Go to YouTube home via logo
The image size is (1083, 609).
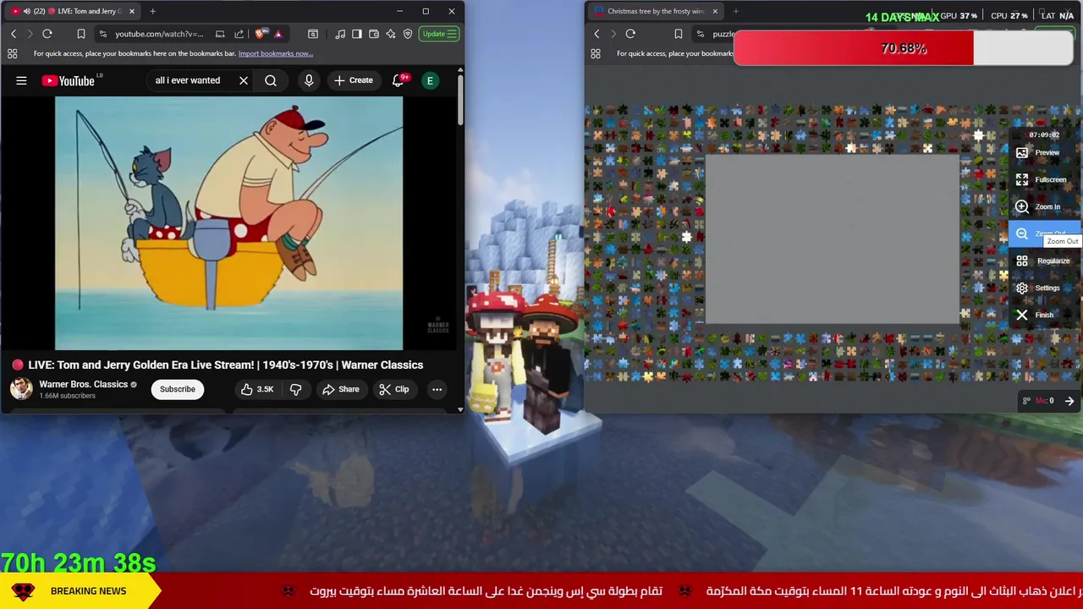69,80
